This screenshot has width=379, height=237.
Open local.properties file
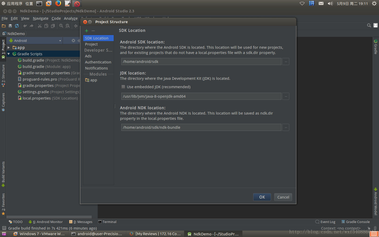pyautogui.click(x=48, y=98)
